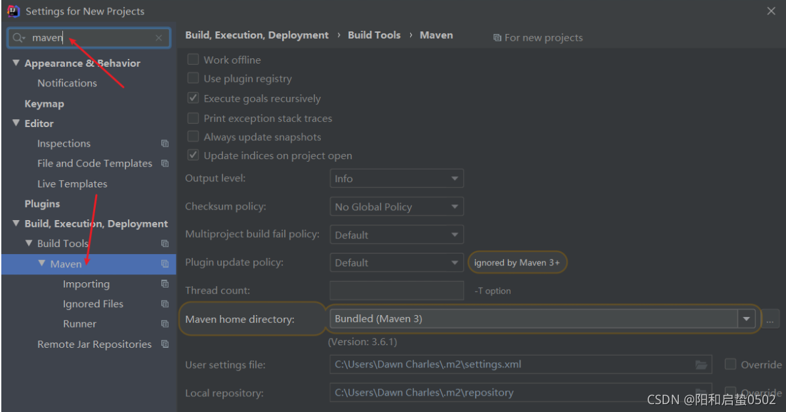786x412 pixels.
Task: Uncheck Execute goals recursively
Action: coord(194,98)
